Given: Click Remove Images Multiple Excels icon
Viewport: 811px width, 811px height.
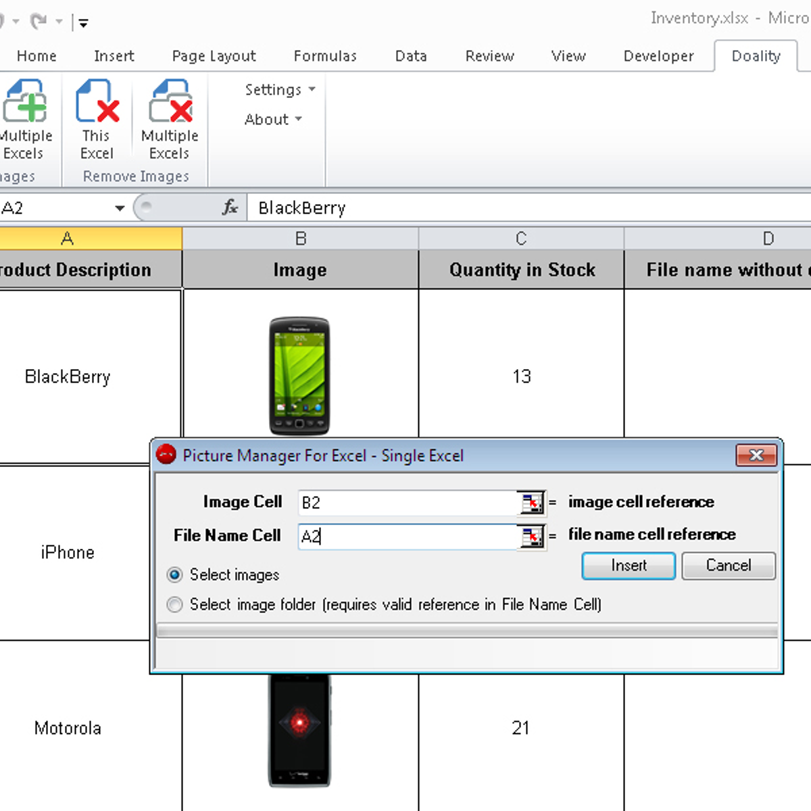Looking at the screenshot, I should click(170, 101).
